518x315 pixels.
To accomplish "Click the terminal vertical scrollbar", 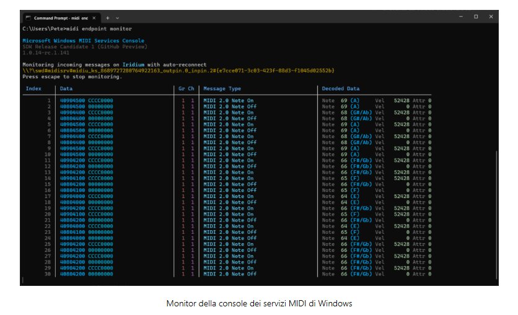I will coord(496,215).
